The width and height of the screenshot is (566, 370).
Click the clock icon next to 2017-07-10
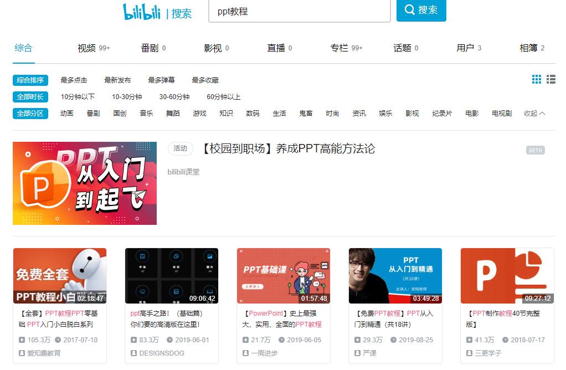coord(58,340)
